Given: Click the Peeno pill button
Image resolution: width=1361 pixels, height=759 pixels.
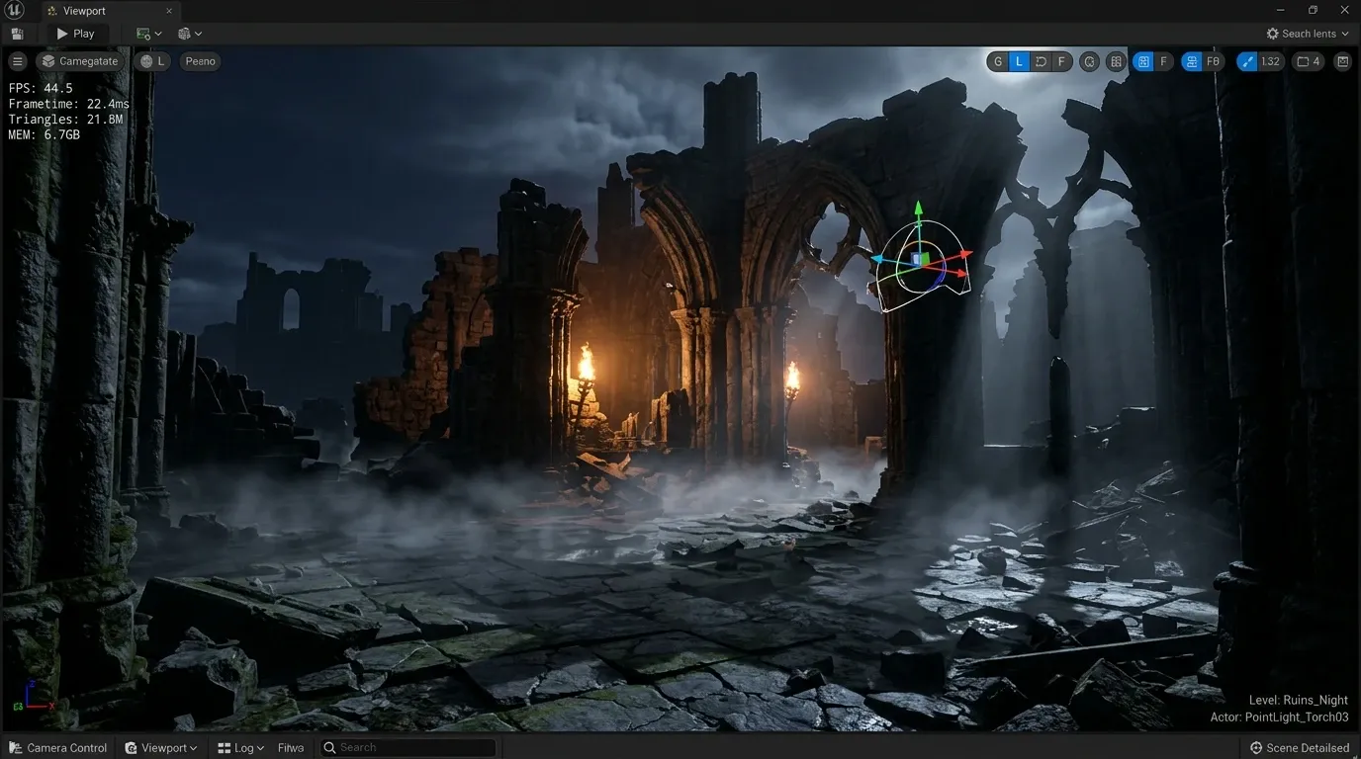Looking at the screenshot, I should click(x=200, y=61).
